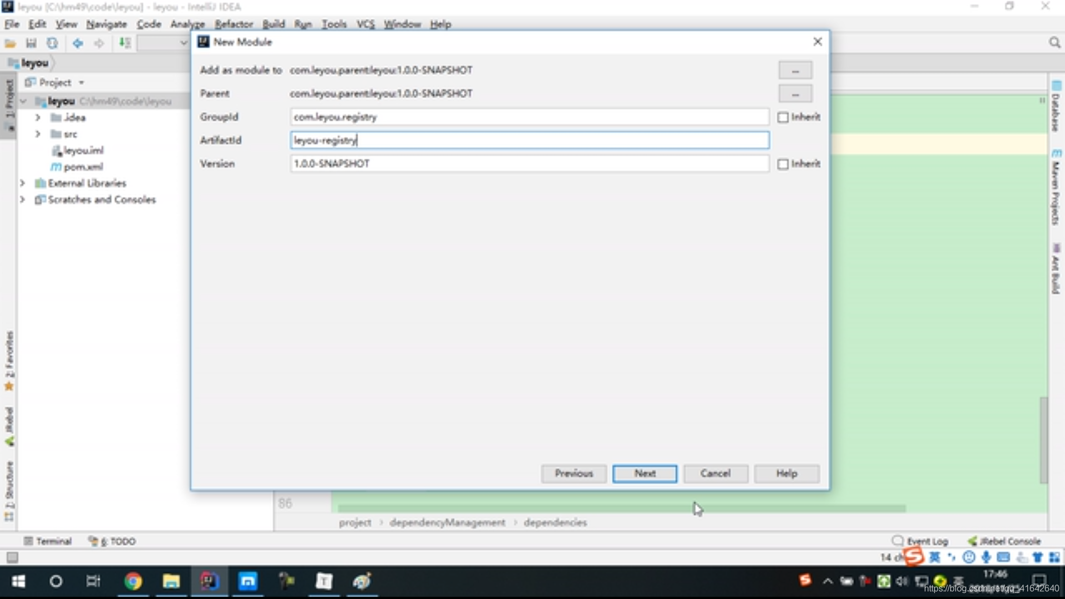Viewport: 1065px width, 599px height.
Task: Open the Favorites side tab
Action: coord(9,361)
